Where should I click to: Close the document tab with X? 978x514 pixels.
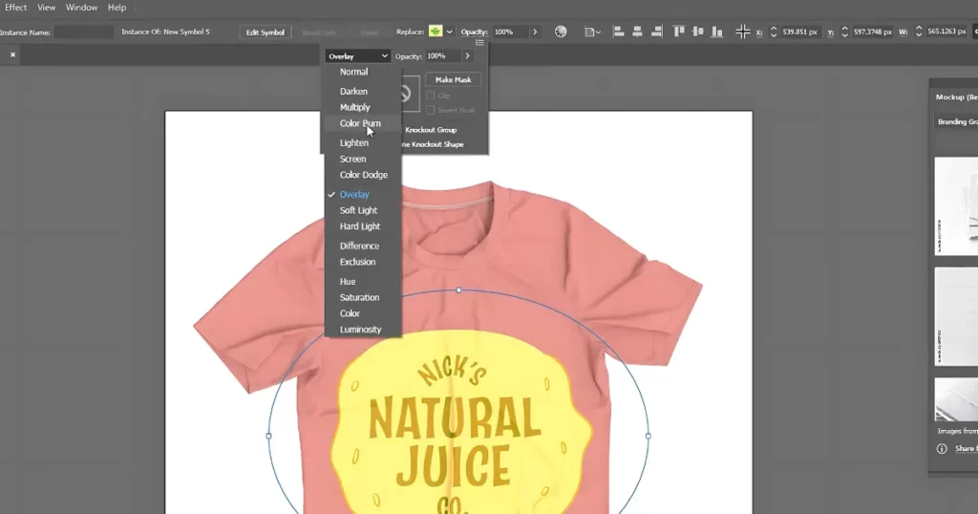click(x=12, y=54)
